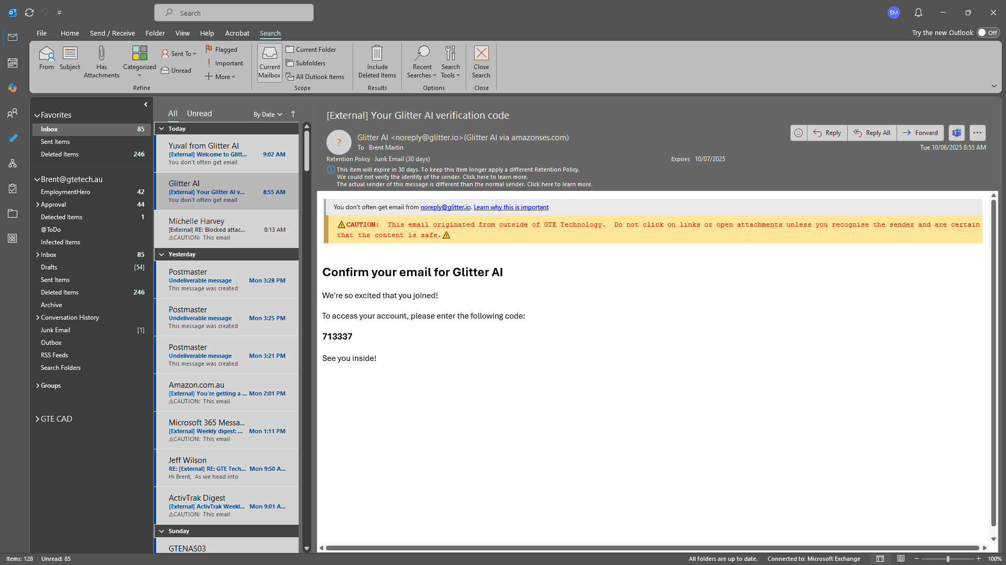
Task: Click Learn why this is important link
Action: (x=511, y=207)
